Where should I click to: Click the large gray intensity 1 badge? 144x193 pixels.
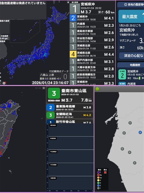(75, 9)
